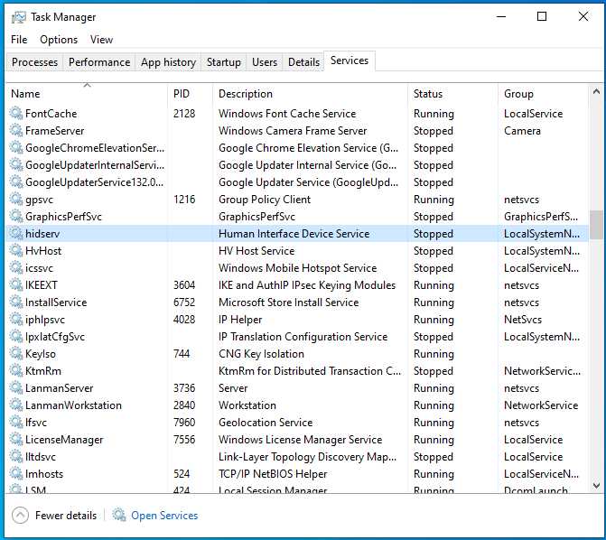Click the gear icon beside GoogleUpdaterInternalServi...
The image size is (606, 540).
pos(16,164)
